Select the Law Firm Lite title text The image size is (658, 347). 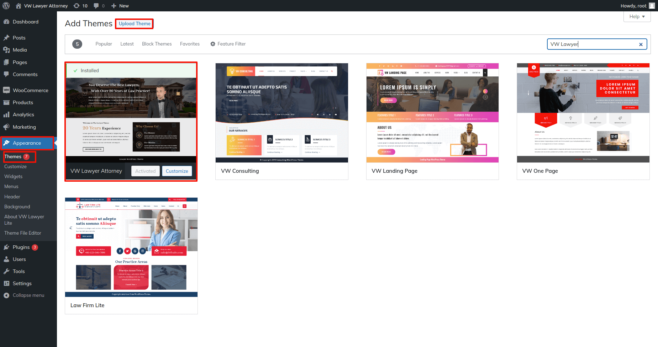tap(87, 305)
